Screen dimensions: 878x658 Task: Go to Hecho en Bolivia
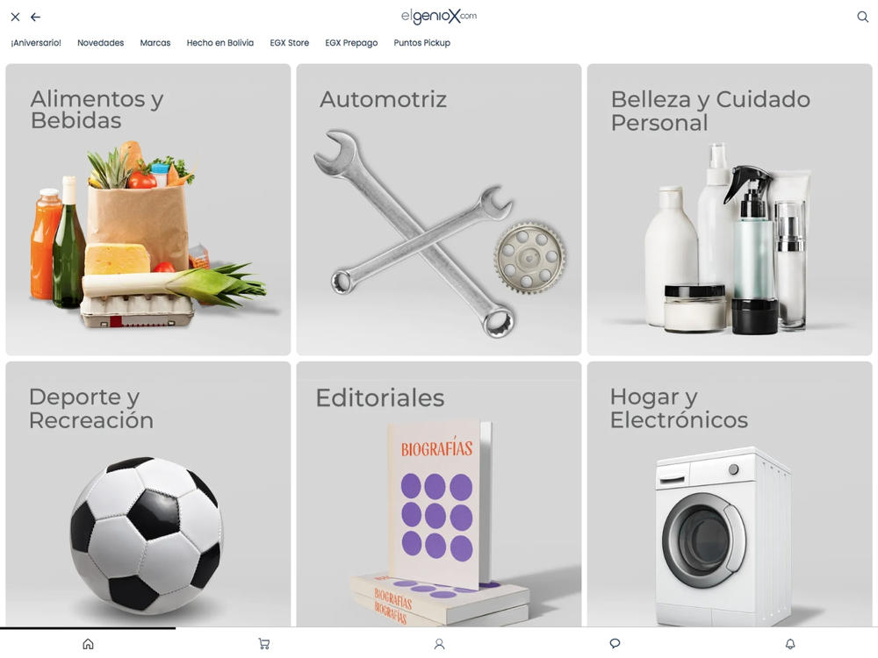click(x=220, y=43)
